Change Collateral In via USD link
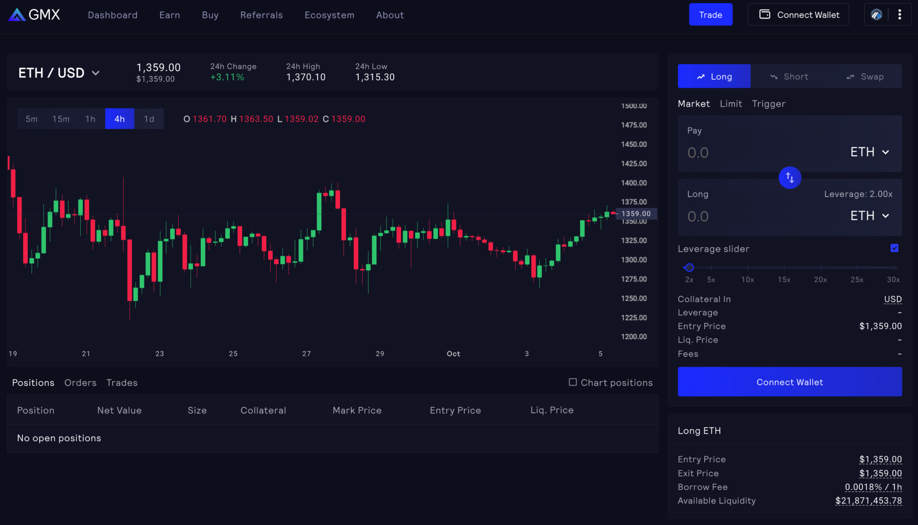Image resolution: width=918 pixels, height=525 pixels. click(x=892, y=299)
